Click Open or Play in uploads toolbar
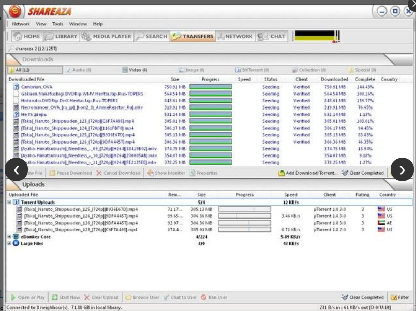 tap(28, 297)
